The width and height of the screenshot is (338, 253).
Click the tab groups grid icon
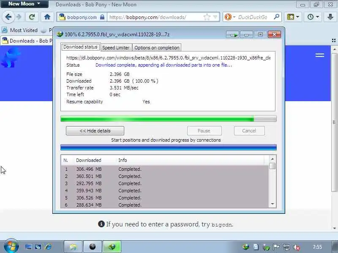(x=334, y=40)
